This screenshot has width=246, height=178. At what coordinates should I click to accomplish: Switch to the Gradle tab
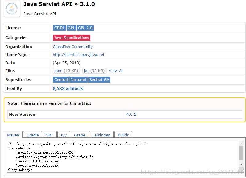[32, 135]
